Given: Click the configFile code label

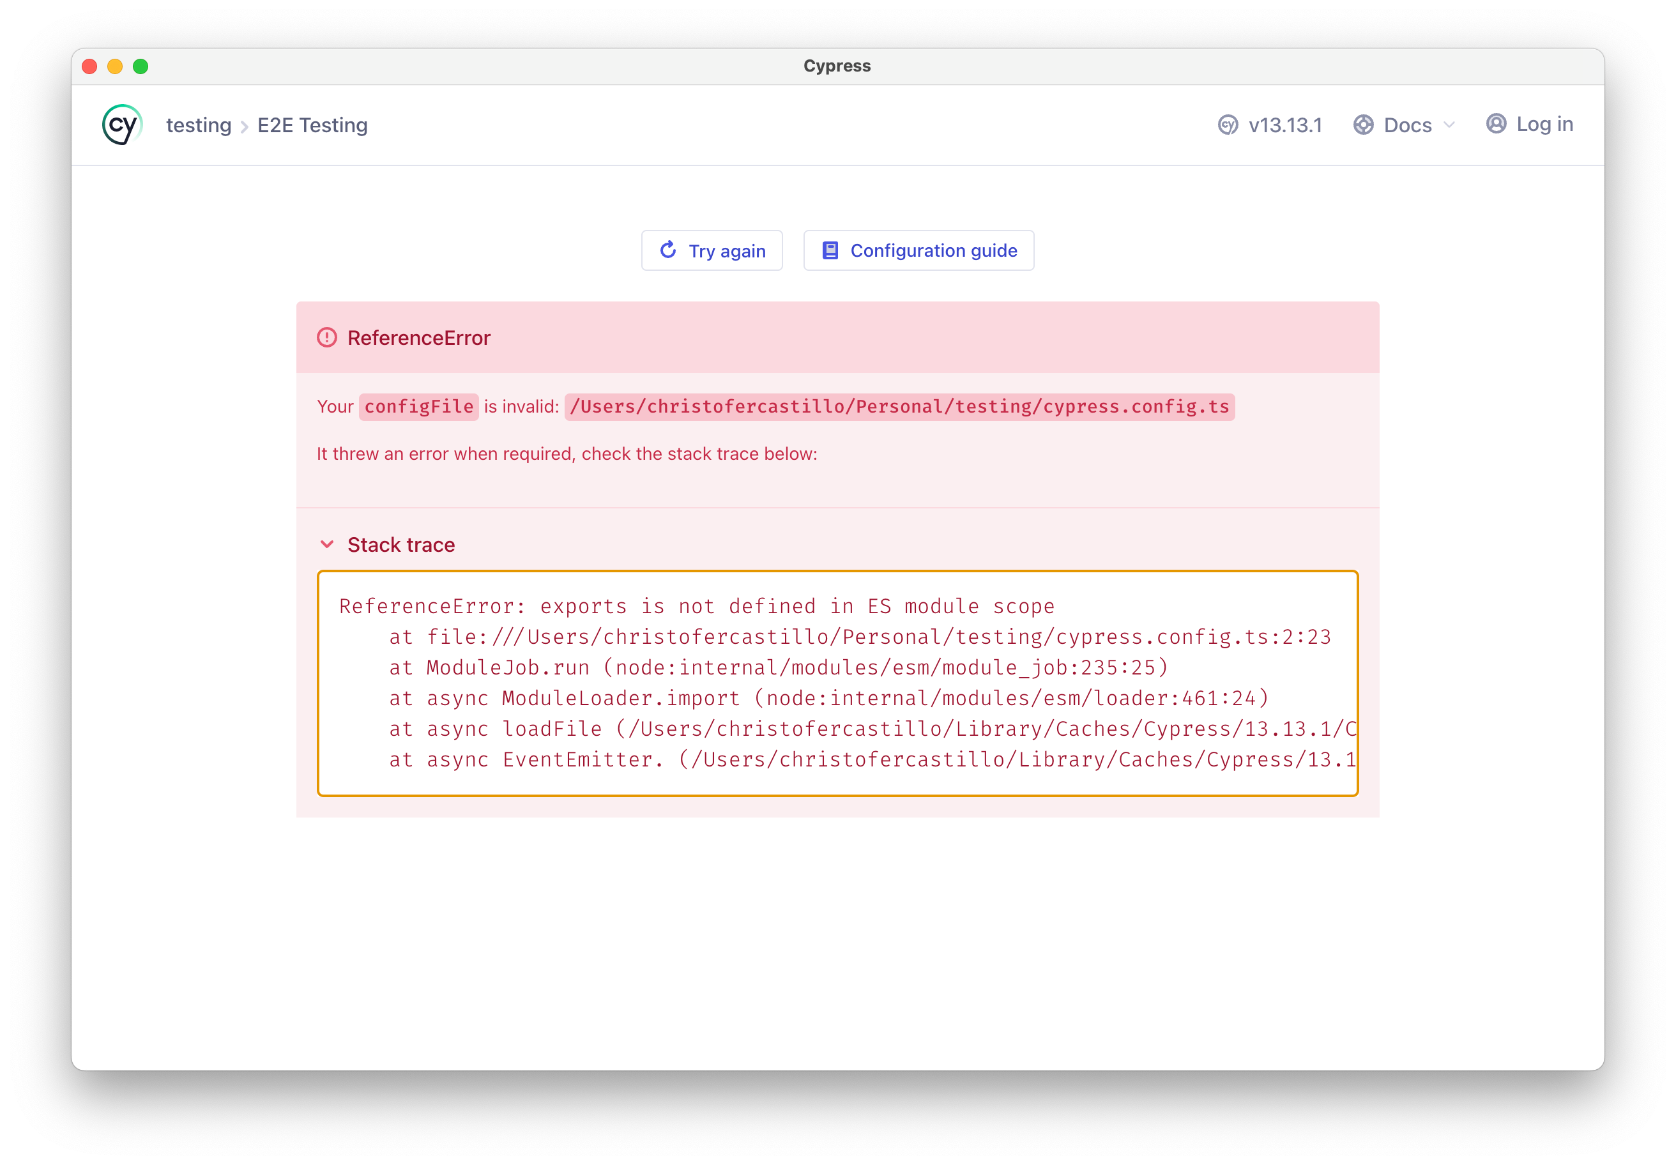Looking at the screenshot, I should [x=418, y=407].
